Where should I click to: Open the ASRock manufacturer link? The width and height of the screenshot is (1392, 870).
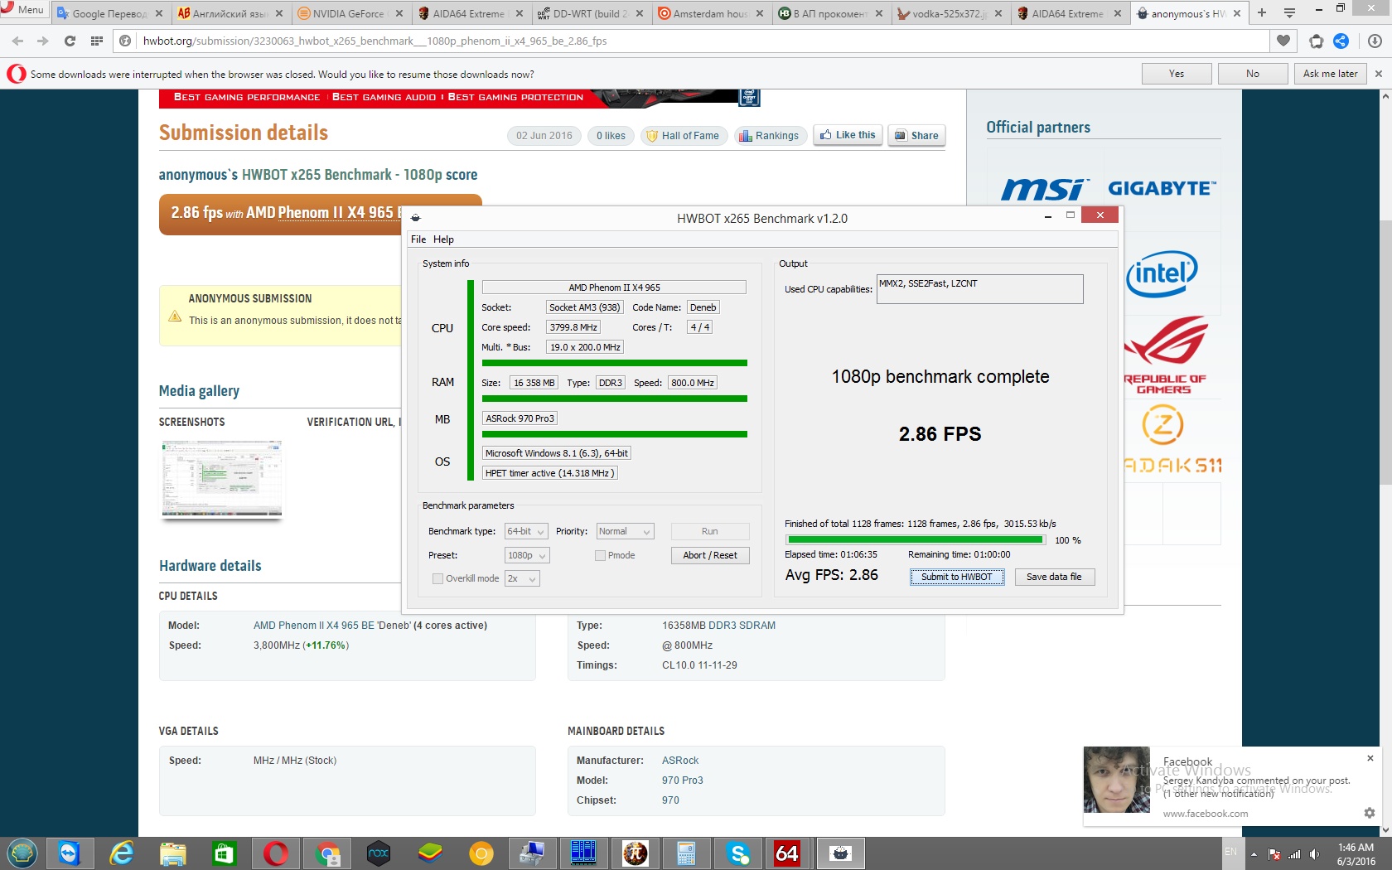pyautogui.click(x=680, y=761)
